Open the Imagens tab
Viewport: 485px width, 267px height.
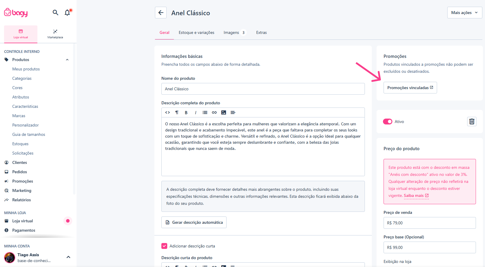coord(234,32)
